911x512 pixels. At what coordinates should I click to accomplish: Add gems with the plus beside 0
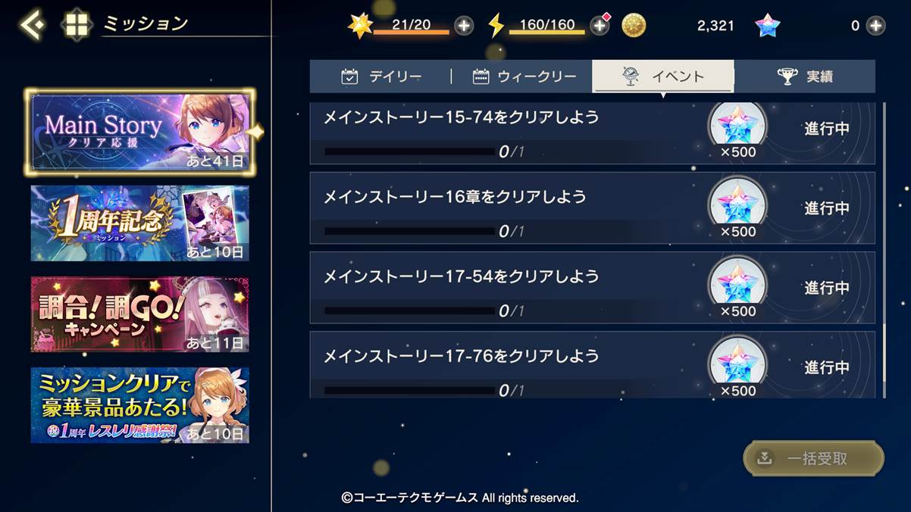click(x=875, y=26)
